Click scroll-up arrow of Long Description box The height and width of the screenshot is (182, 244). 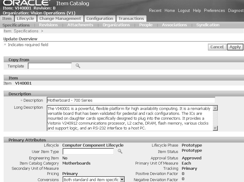(215, 108)
